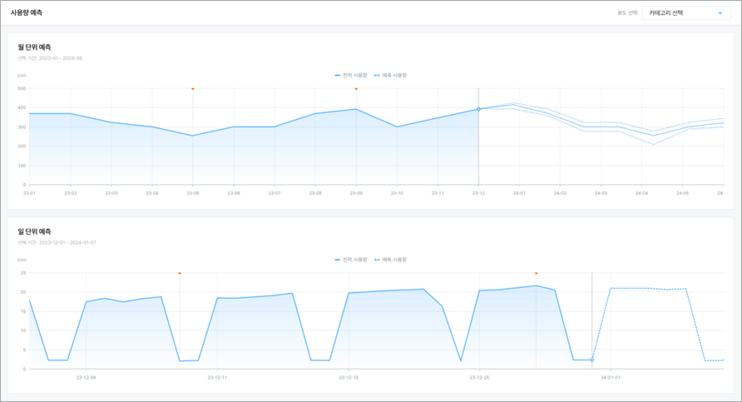Click orange marker above 23-05 month
Viewport: 742px width, 402px height.
pyautogui.click(x=193, y=88)
